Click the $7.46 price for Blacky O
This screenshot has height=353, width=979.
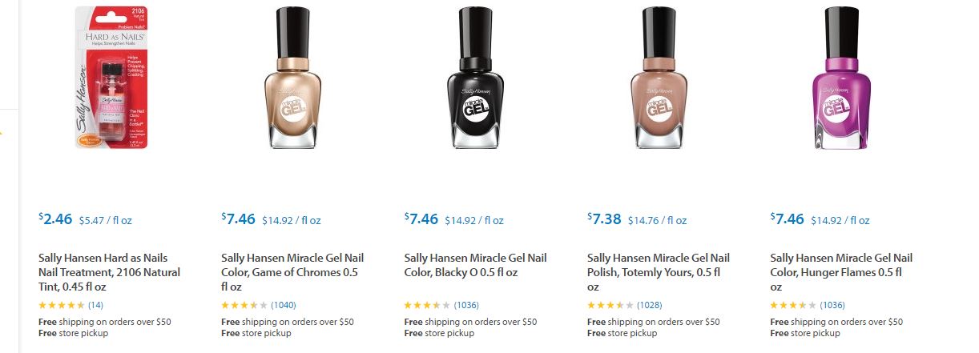422,219
